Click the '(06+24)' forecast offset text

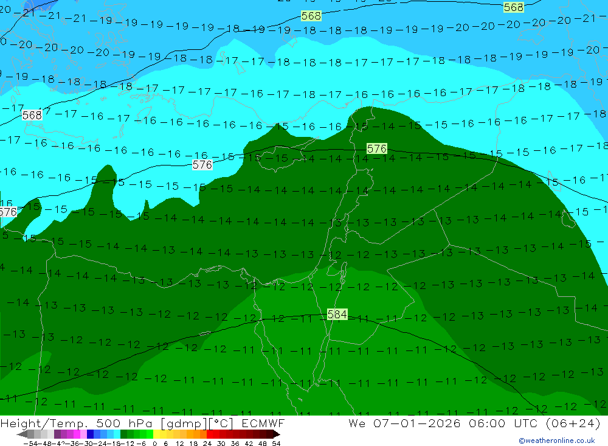point(573,423)
